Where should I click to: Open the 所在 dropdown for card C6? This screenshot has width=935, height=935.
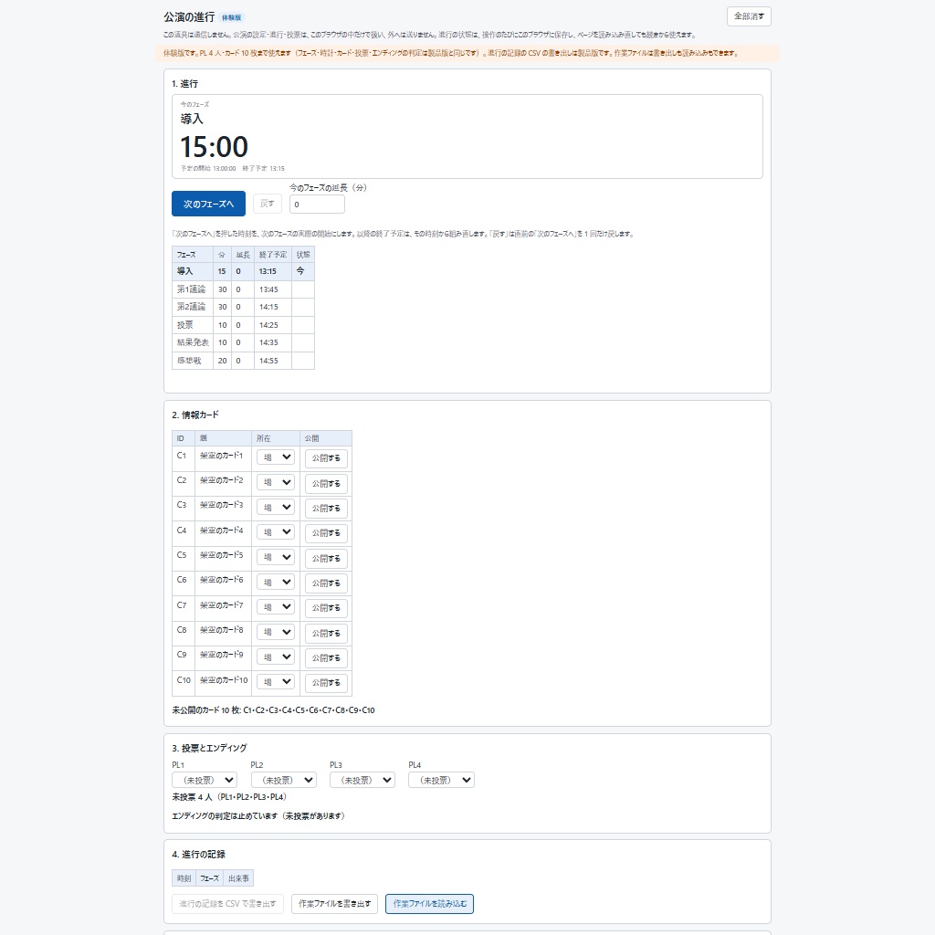click(276, 582)
